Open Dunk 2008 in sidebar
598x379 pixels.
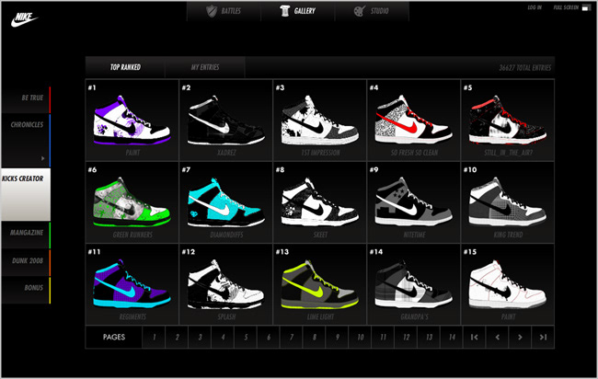click(26, 263)
